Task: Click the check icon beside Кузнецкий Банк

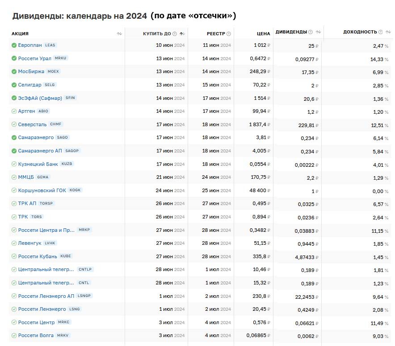Action: pos(14,164)
